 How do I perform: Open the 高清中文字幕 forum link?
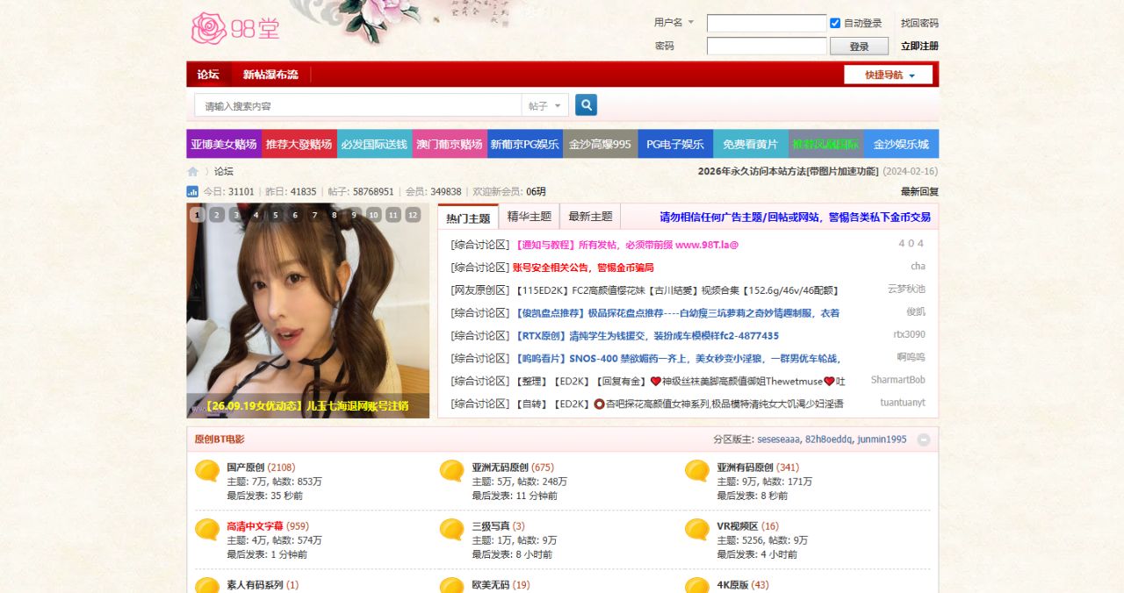pos(255,526)
